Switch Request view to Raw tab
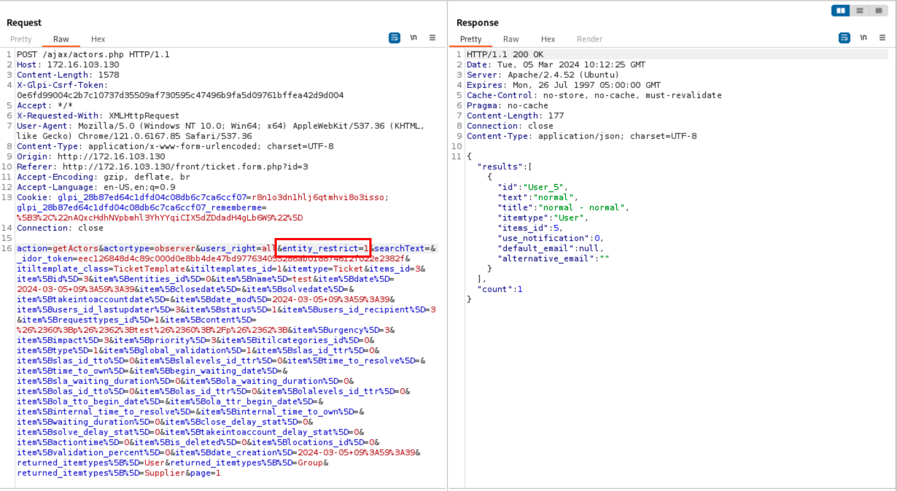Image resolution: width=897 pixels, height=491 pixels. 61,39
